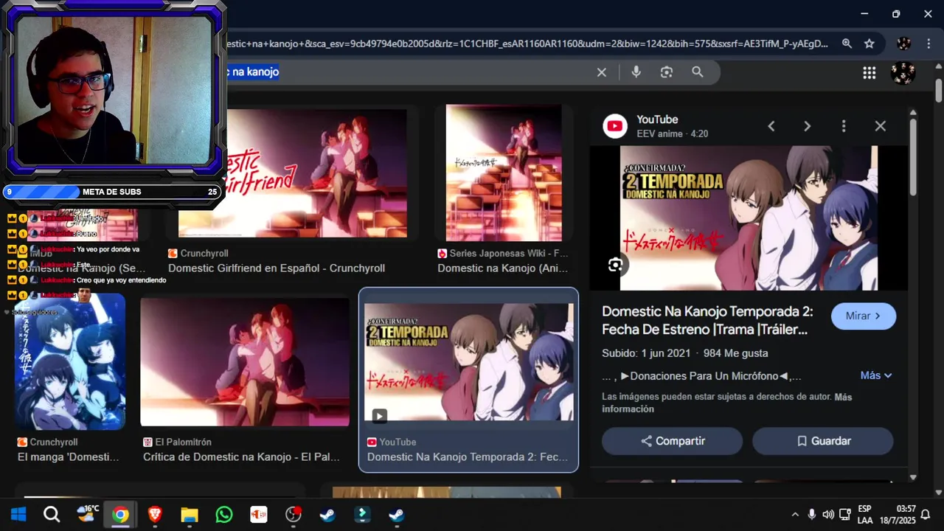Launch Brave browser from taskbar
Viewport: 944px width, 531px height.
(x=155, y=514)
